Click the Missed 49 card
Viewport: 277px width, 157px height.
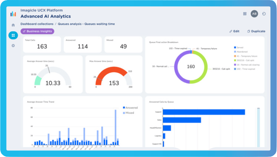(x=123, y=44)
